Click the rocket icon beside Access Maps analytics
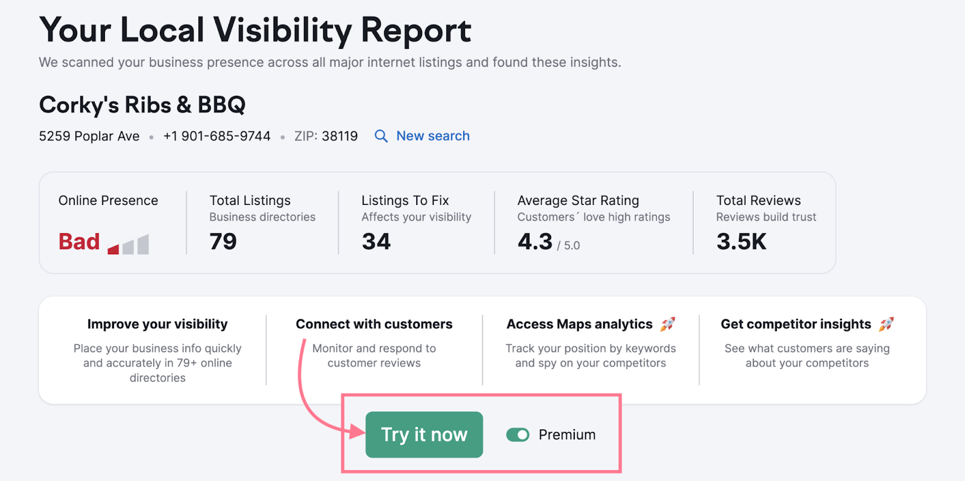 pyautogui.click(x=668, y=324)
